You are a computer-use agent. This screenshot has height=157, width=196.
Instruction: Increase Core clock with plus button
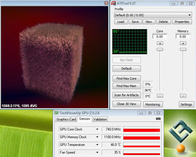pyautogui.click(x=160, y=43)
